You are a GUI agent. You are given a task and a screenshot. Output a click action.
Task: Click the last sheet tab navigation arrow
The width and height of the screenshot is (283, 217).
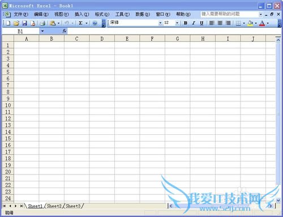pyautogui.click(x=22, y=206)
